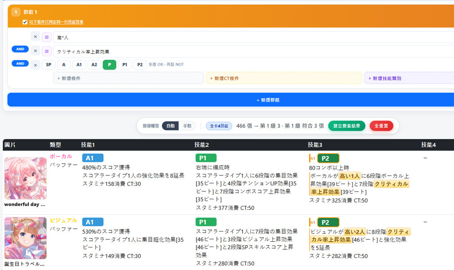Screen dimensions: 454x270
Task: Toggle the A2 skill-type filter
Action: click(x=94, y=65)
